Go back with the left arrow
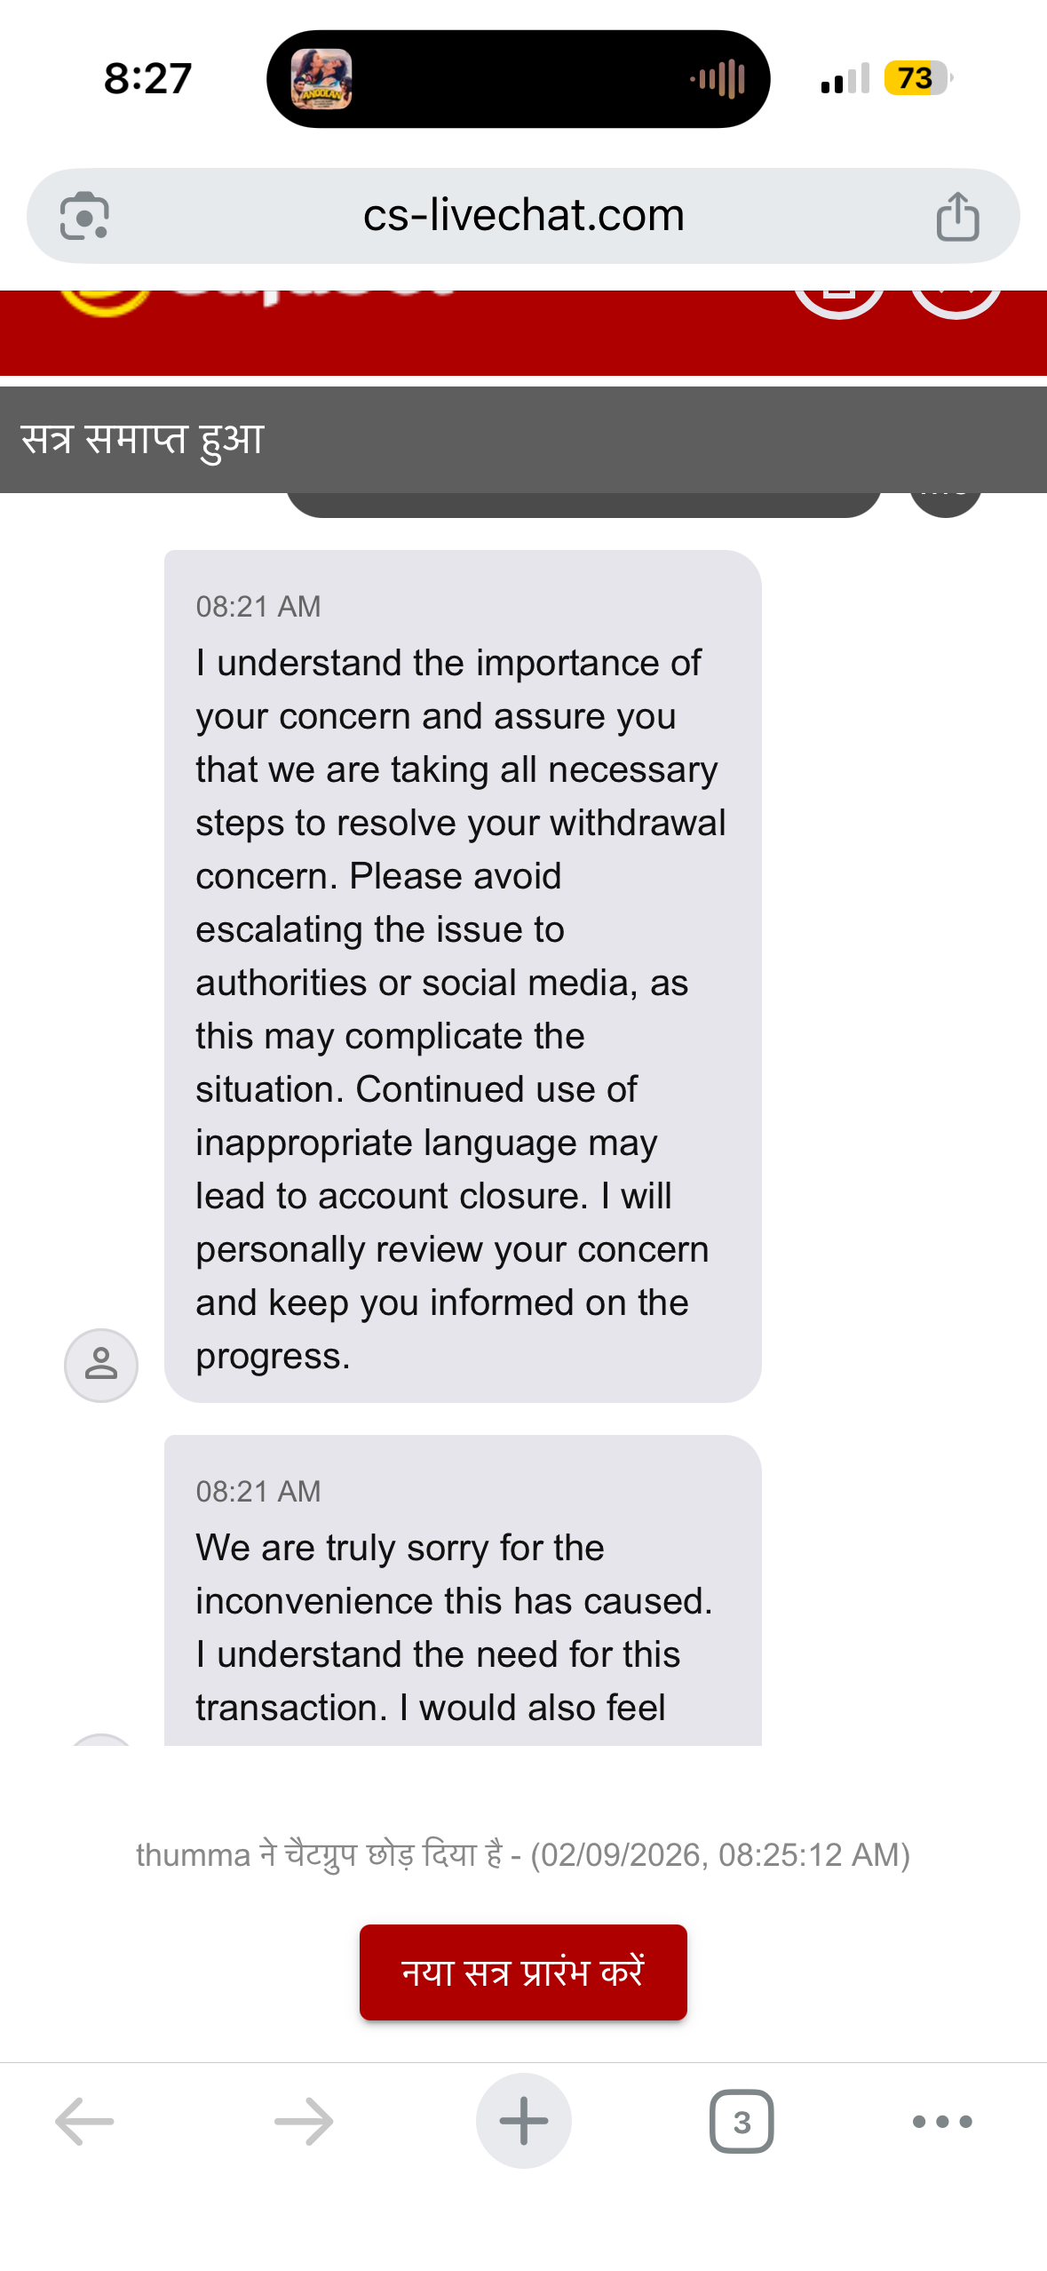Image resolution: width=1047 pixels, height=2271 pixels. [x=84, y=2121]
